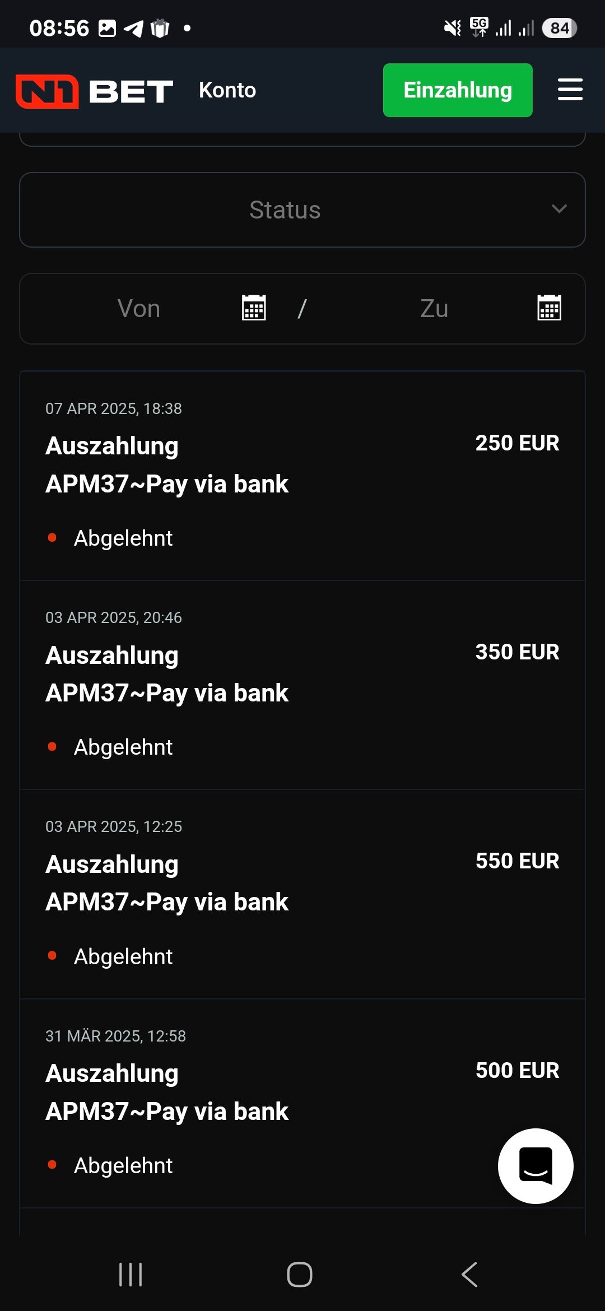Select the 550 EUR Auszahlung transaction

coord(302,894)
